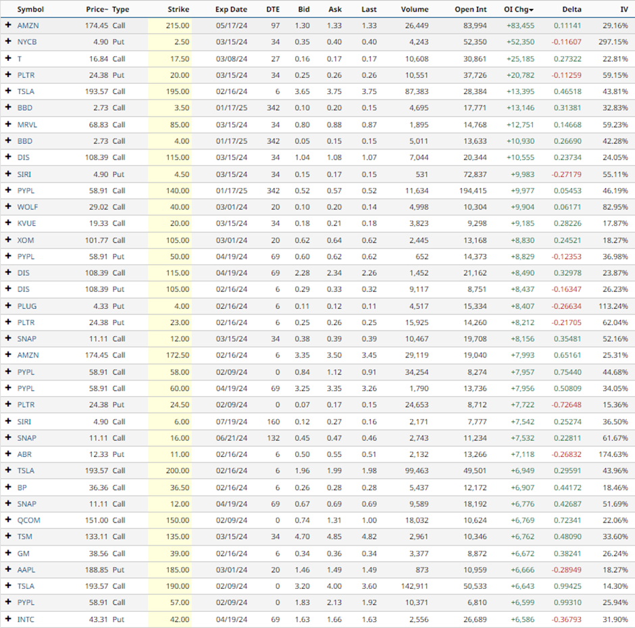Select the price cell 151.00
Viewport: 635px width, 628px height.
coord(97,520)
